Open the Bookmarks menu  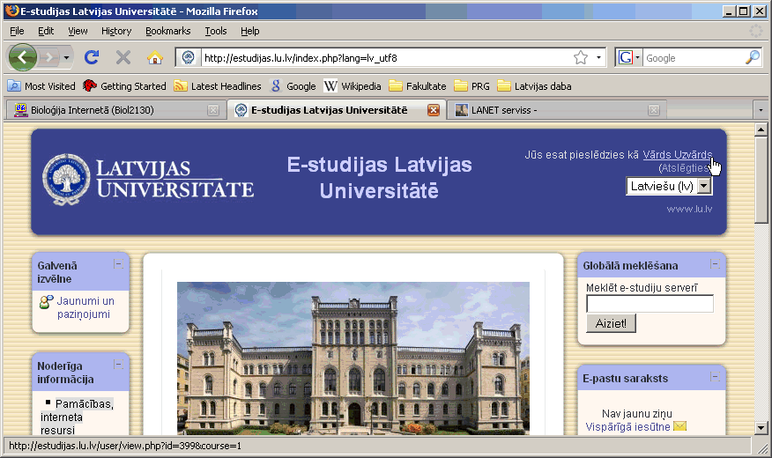click(x=168, y=31)
